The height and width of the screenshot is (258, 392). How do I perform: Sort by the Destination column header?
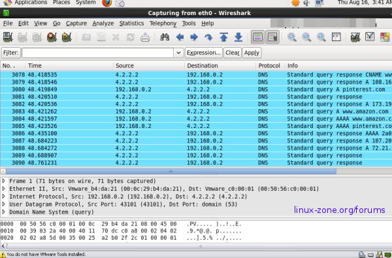tap(220, 66)
